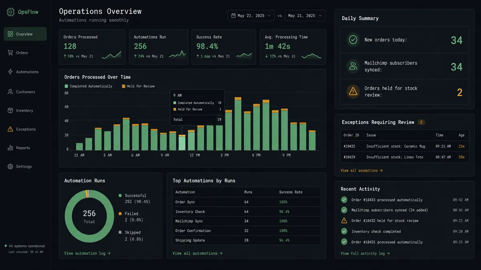The height and width of the screenshot is (270, 481).
Task: Select Inventory in the sidebar
Action: [x=25, y=110]
